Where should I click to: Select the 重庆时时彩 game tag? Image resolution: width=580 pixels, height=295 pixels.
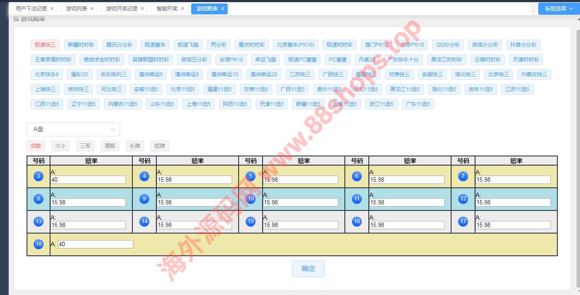(x=252, y=45)
